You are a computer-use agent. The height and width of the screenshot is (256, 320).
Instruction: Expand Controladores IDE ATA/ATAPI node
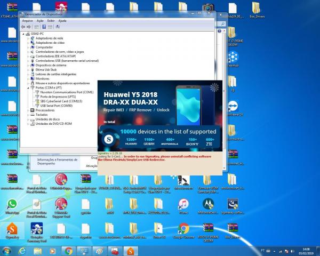click(28, 57)
